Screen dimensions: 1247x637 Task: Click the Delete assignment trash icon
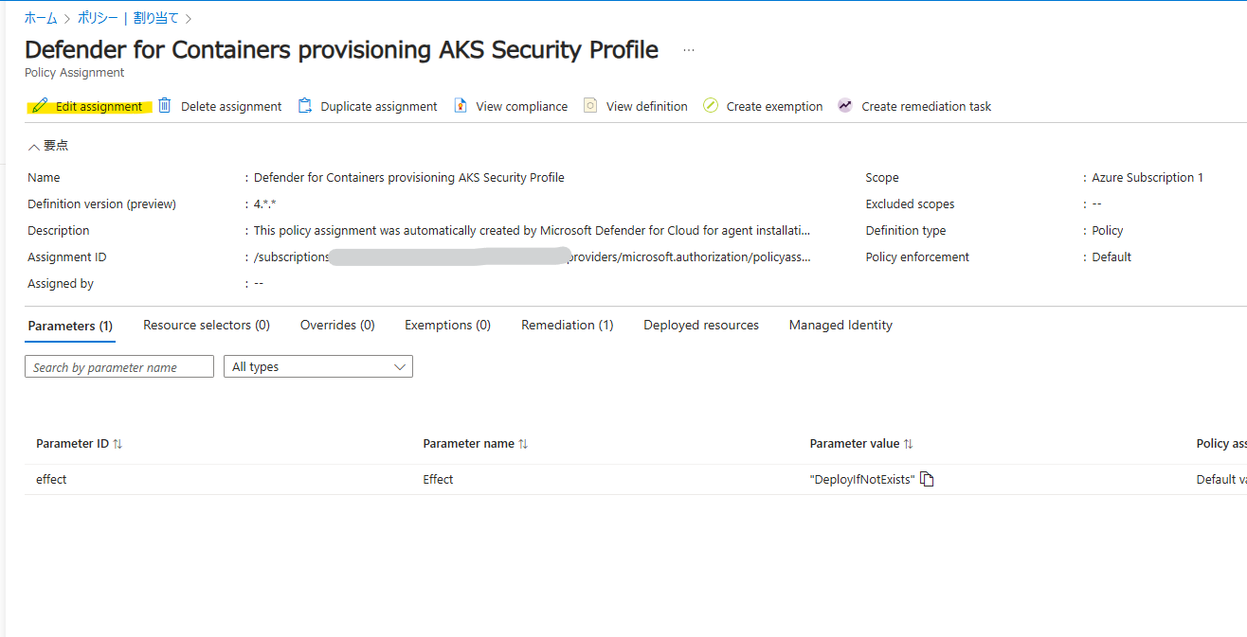[165, 105]
